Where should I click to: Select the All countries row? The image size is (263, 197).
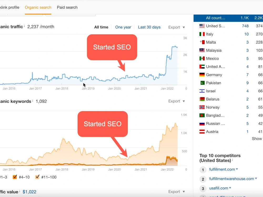tap(228, 18)
